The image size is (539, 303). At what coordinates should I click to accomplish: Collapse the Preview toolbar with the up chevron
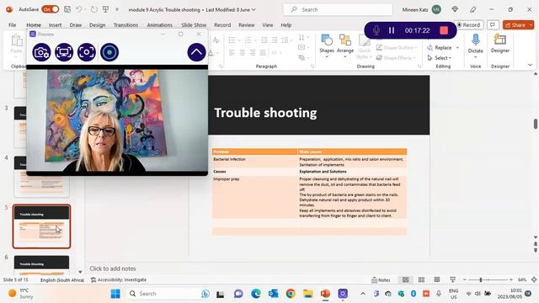point(196,52)
